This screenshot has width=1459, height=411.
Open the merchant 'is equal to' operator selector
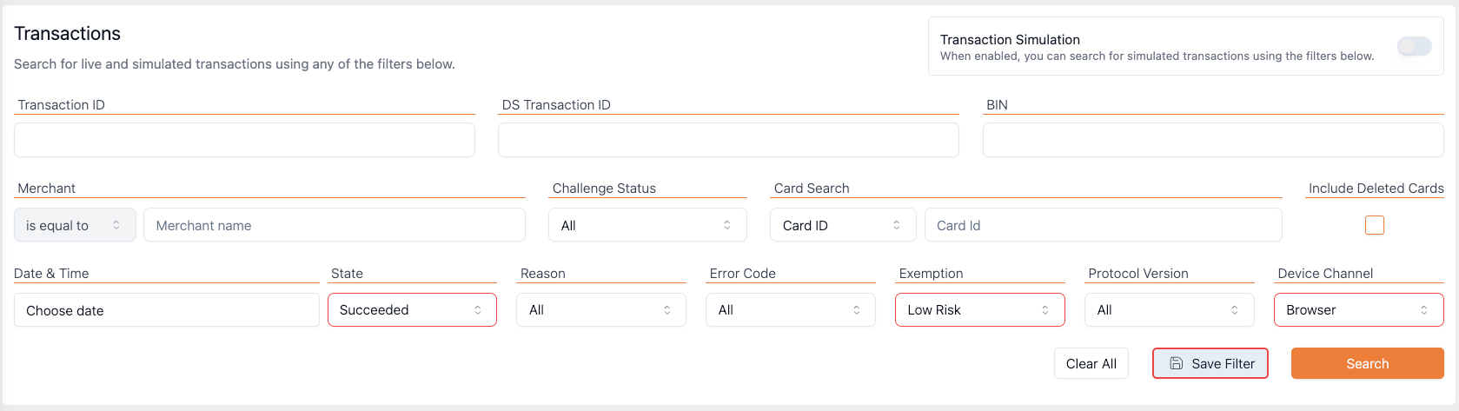point(75,225)
